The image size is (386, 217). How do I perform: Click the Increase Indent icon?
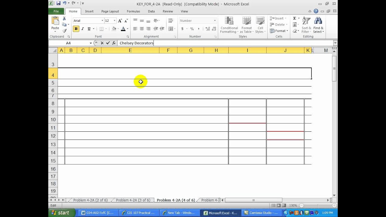pos(163,29)
